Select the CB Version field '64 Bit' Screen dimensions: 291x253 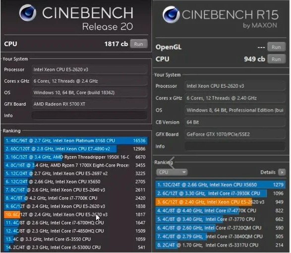click(235, 122)
